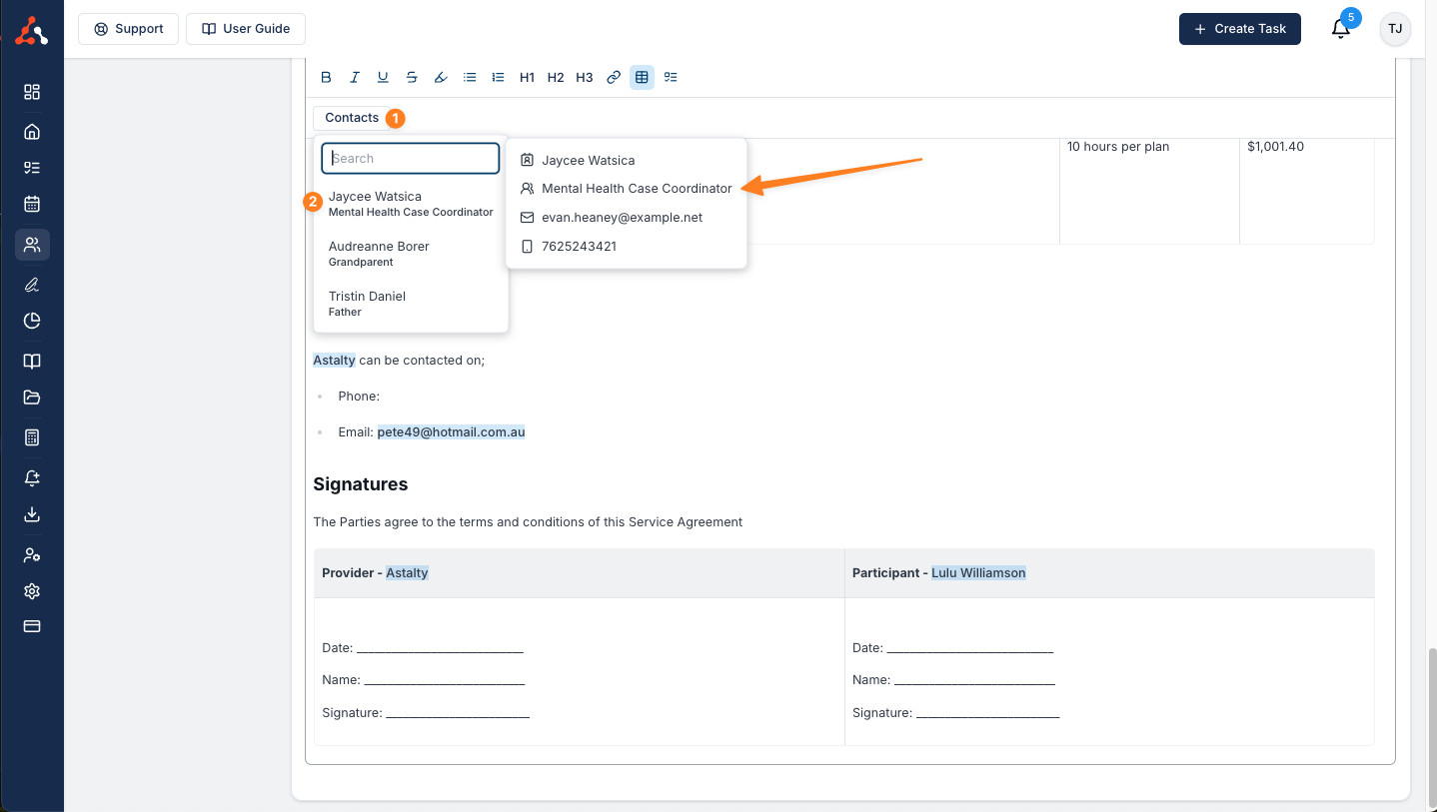Apply the H2 heading style
The height and width of the screenshot is (812, 1437).
tap(556, 77)
